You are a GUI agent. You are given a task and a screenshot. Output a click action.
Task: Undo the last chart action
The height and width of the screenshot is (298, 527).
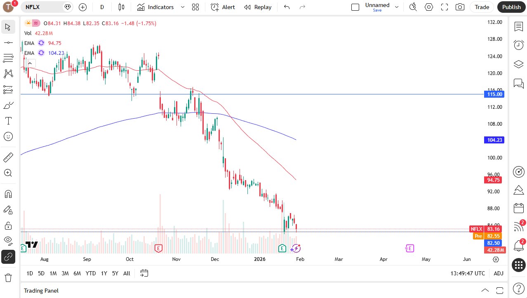click(x=287, y=7)
